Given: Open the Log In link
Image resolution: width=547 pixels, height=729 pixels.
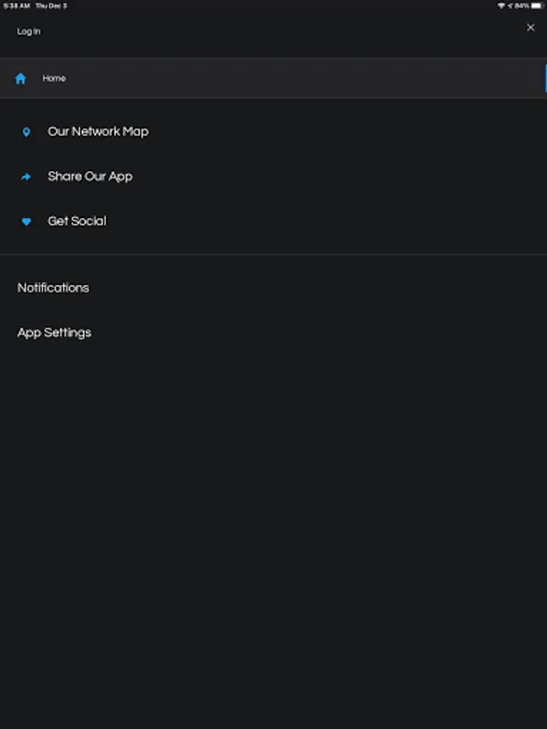Looking at the screenshot, I should tap(28, 32).
